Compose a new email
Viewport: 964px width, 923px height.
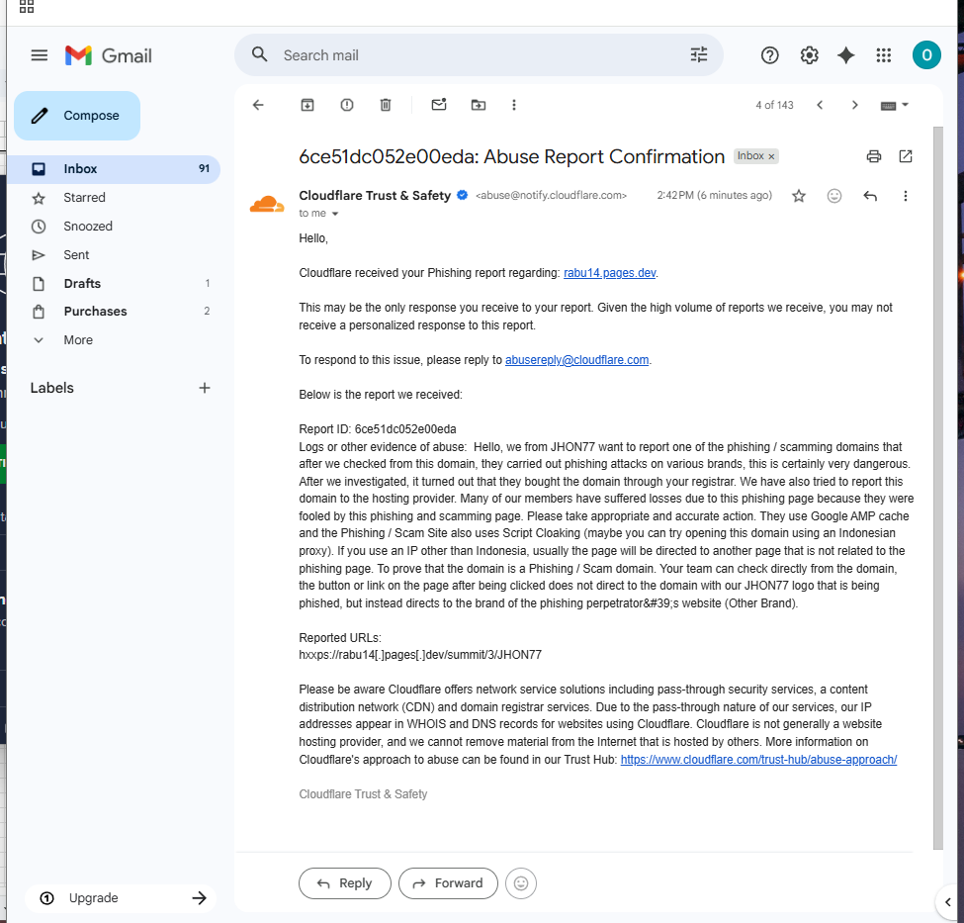(77, 116)
